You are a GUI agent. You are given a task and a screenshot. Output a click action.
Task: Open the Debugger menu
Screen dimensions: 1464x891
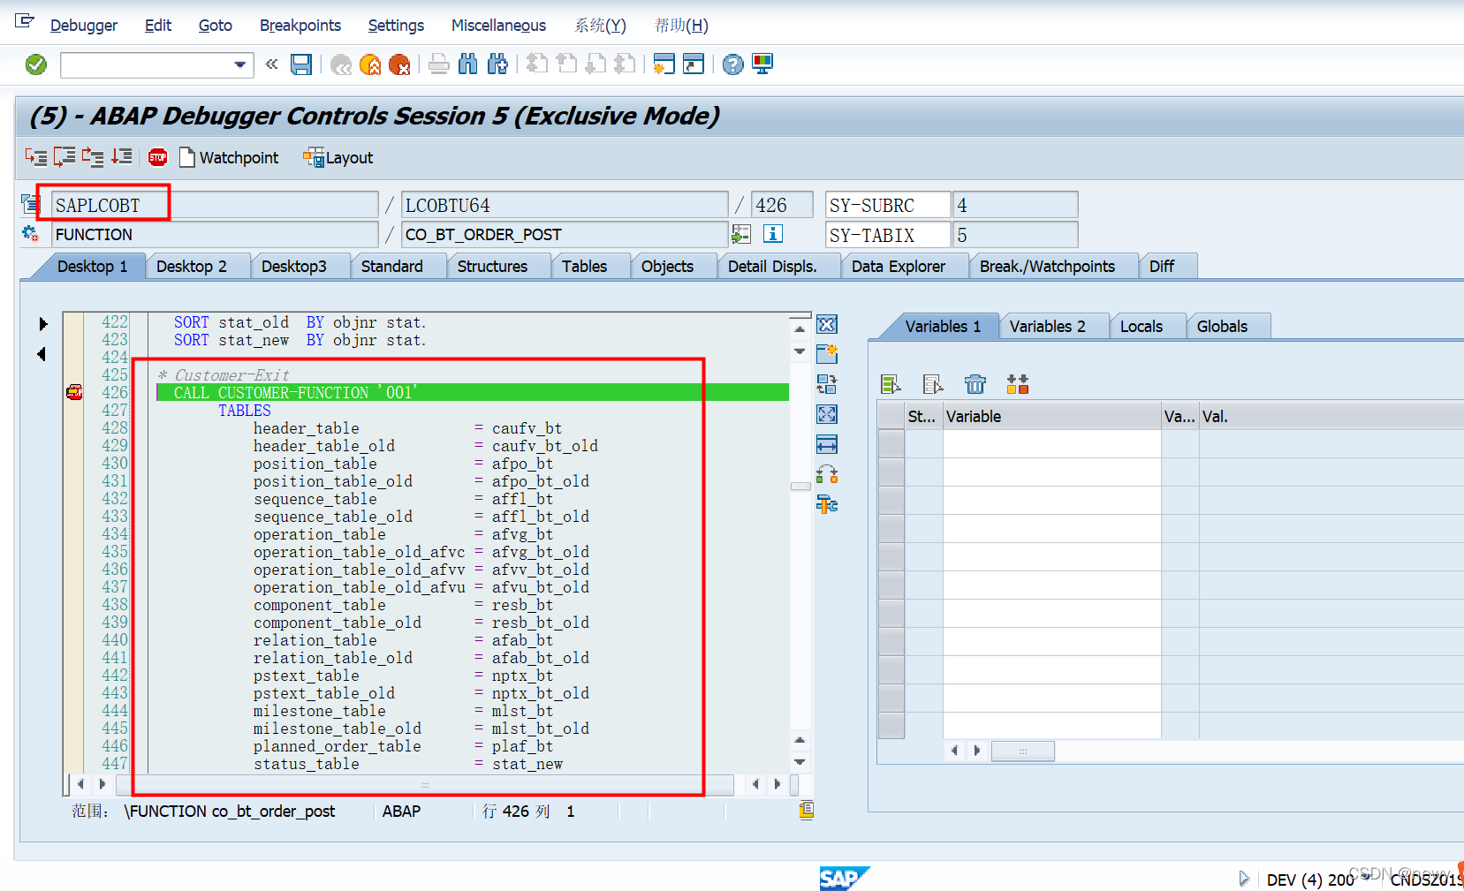83,26
